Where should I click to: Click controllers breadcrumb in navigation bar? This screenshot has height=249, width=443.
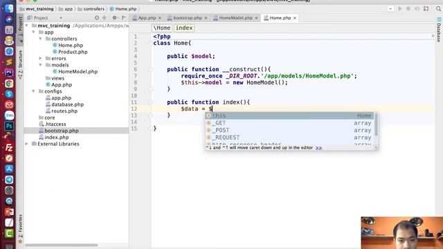pos(91,9)
